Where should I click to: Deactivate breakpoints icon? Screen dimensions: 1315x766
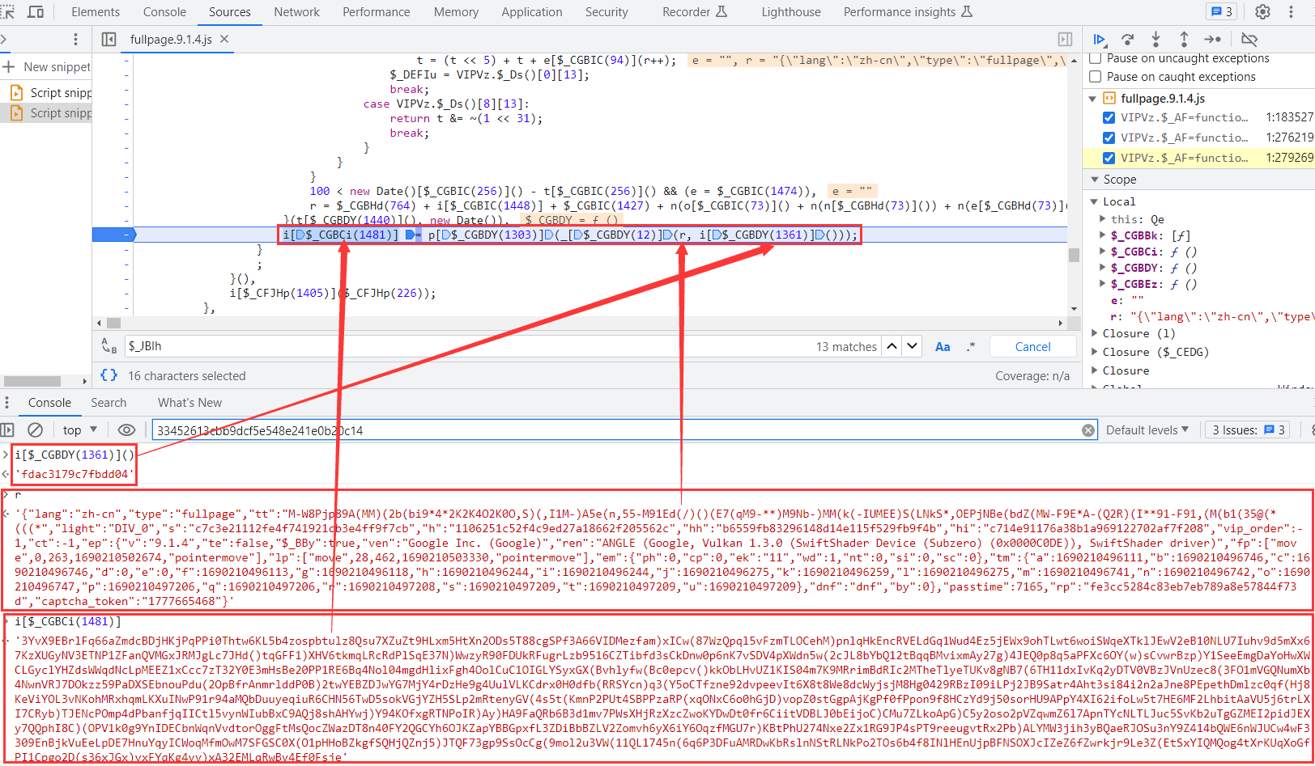click(1249, 40)
